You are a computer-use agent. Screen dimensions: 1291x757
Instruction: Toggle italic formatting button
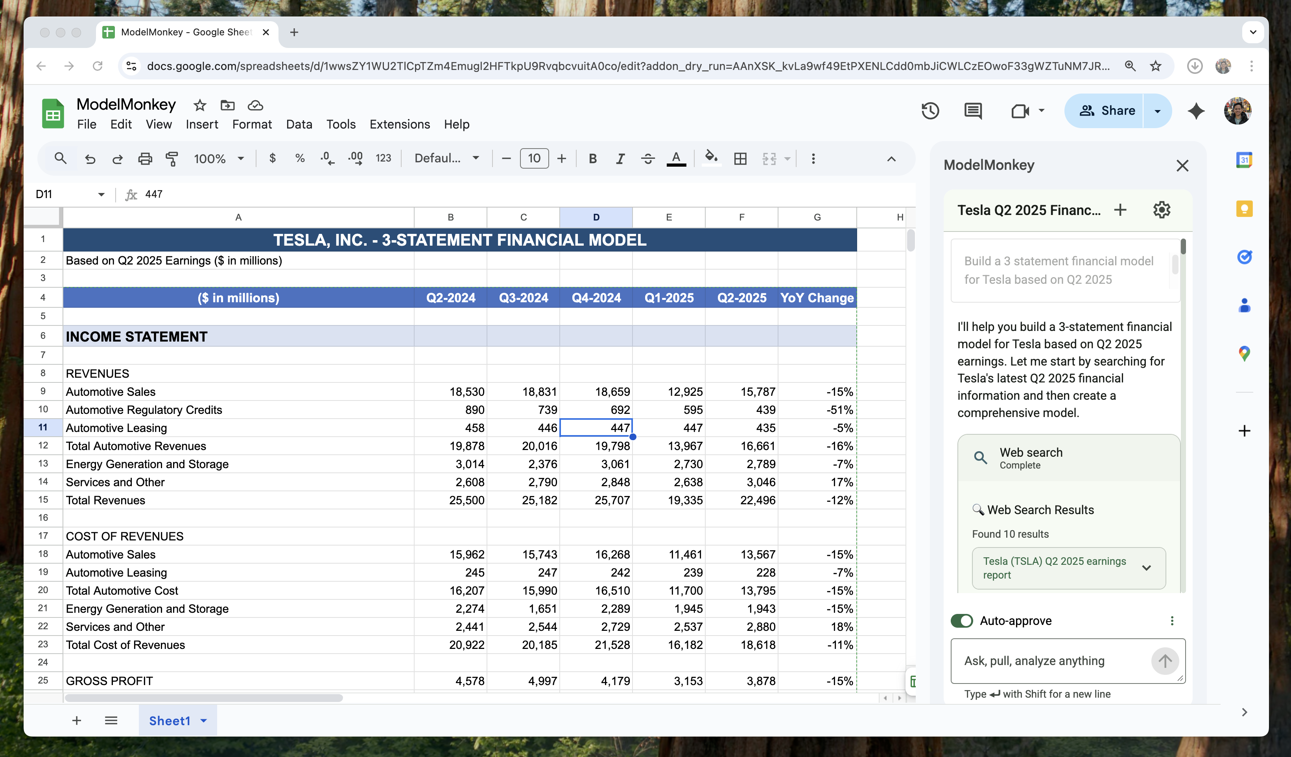coord(620,159)
